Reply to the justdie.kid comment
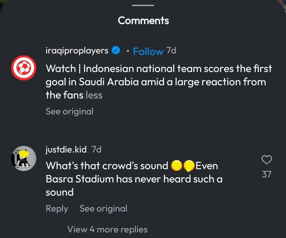 click(x=57, y=209)
